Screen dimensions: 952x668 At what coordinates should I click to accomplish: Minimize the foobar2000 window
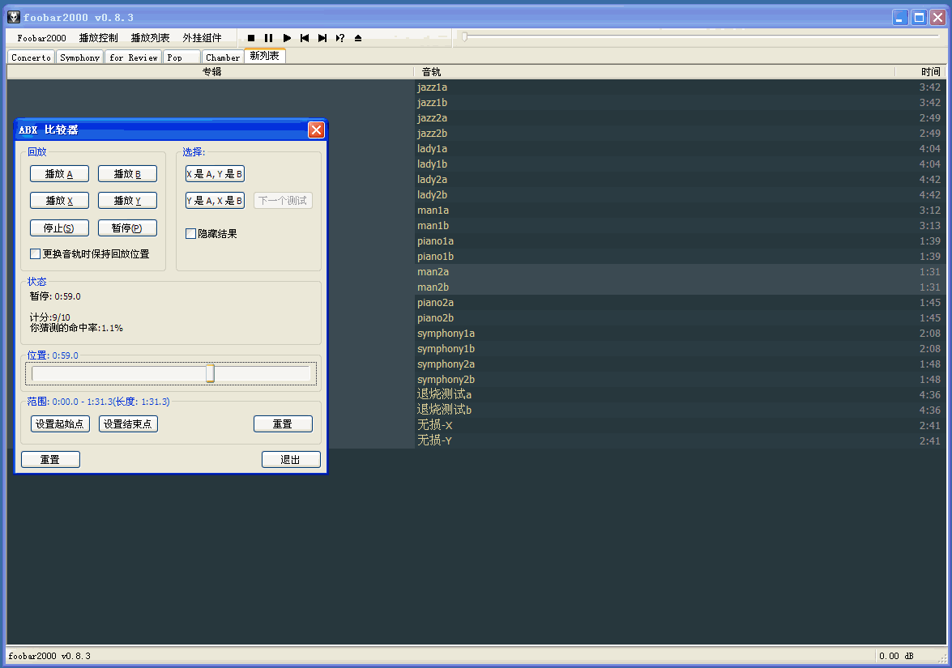pos(900,18)
